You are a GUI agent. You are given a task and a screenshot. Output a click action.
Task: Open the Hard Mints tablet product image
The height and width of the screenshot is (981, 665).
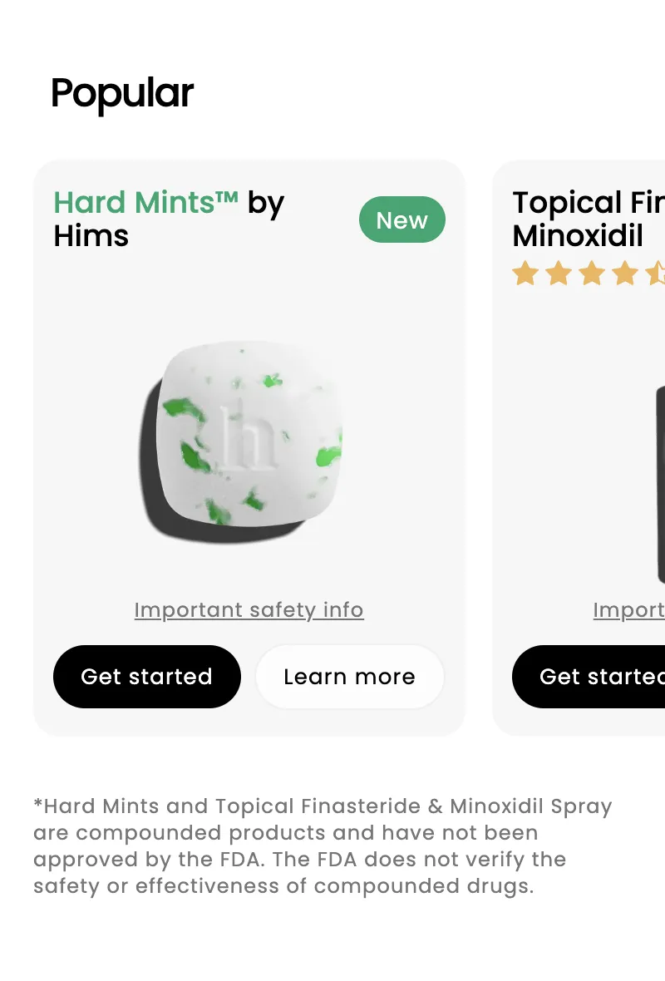[x=241, y=441]
